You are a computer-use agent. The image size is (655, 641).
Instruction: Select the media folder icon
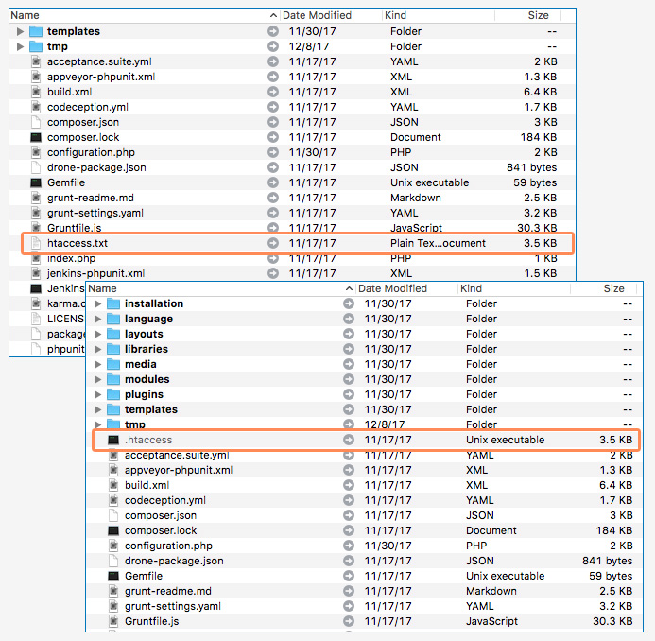113,364
